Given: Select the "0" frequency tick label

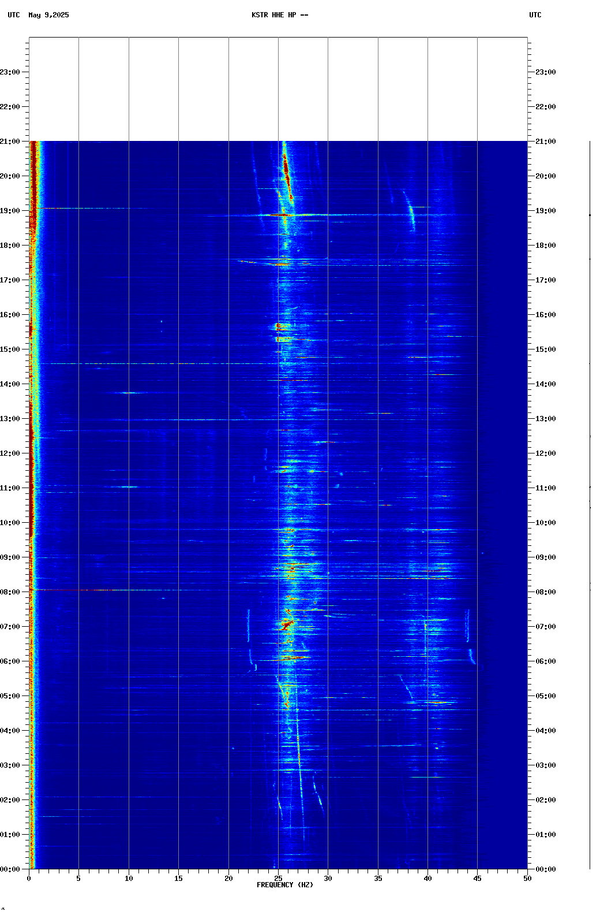Looking at the screenshot, I should (29, 879).
